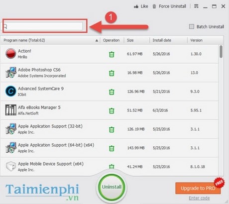Select the Adobe Photoshop CS6 installer icon
Image resolution: width=229 pixels, height=204 pixels.
pyautogui.click(x=11, y=72)
